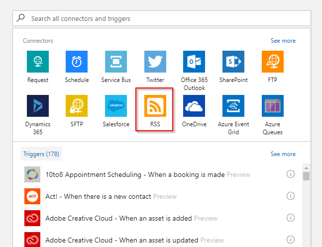
Task: Click Adobe Creative Cloud asset added logo
Action: pos(32,218)
